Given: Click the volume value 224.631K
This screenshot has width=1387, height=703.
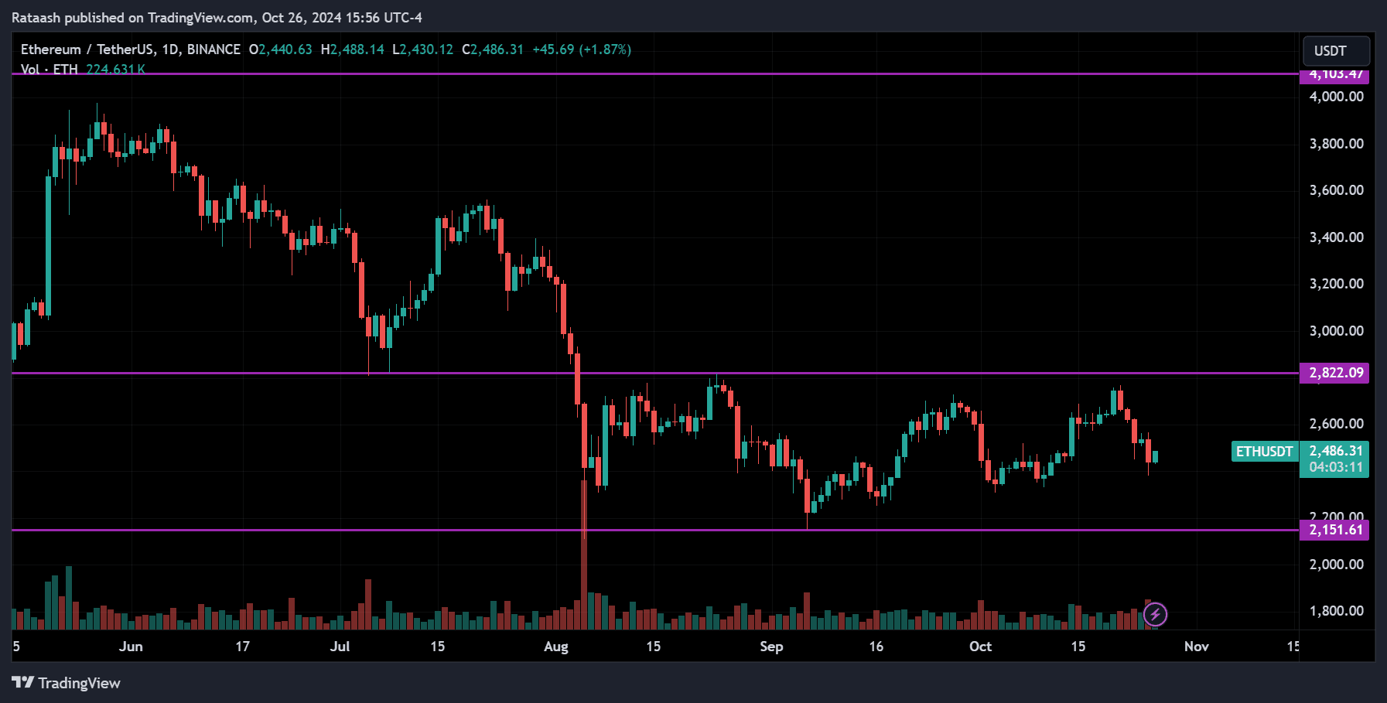Looking at the screenshot, I should [115, 69].
